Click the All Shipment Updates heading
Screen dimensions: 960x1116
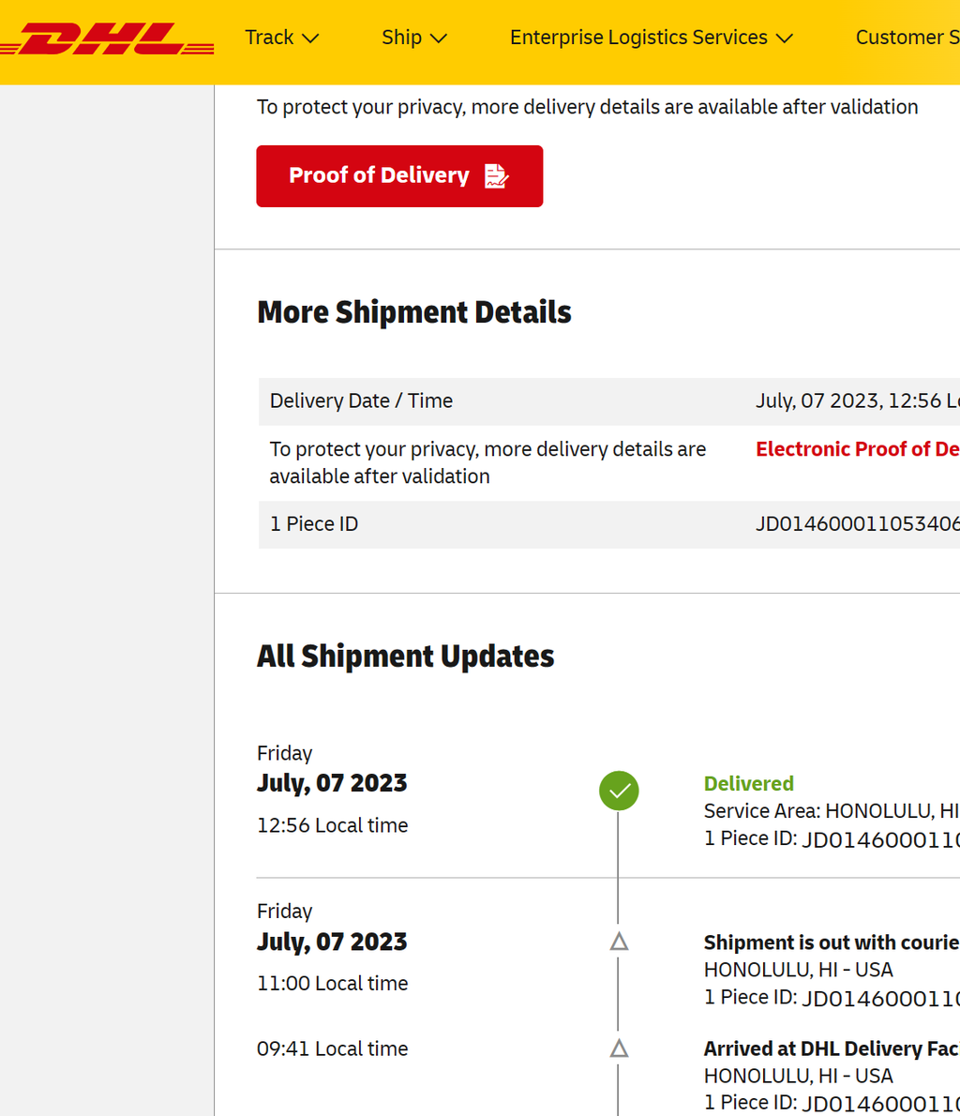click(x=406, y=656)
